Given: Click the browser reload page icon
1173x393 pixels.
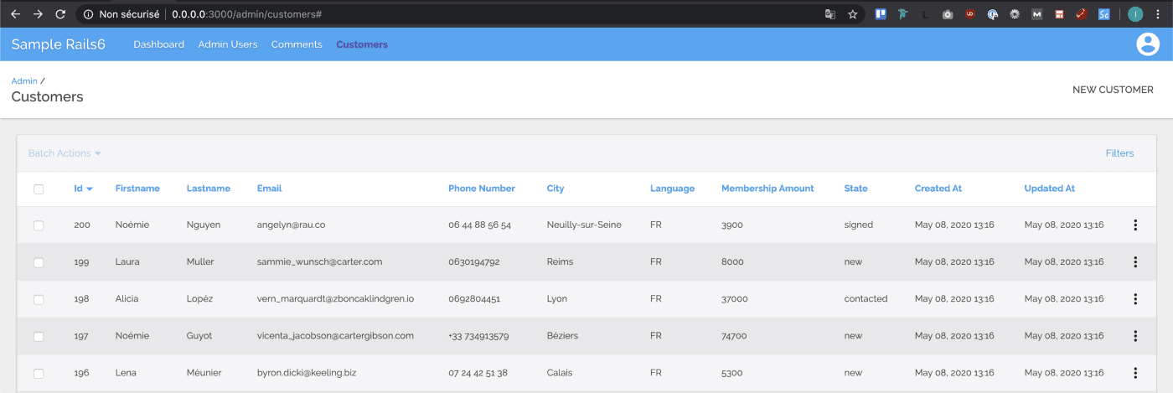Looking at the screenshot, I should (x=60, y=14).
